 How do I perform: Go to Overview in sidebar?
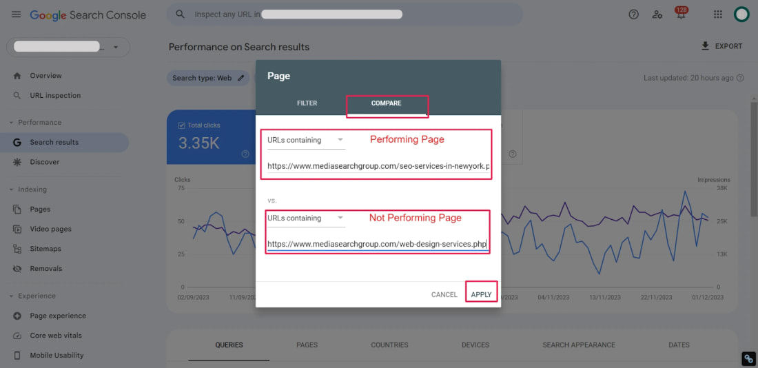(46, 75)
